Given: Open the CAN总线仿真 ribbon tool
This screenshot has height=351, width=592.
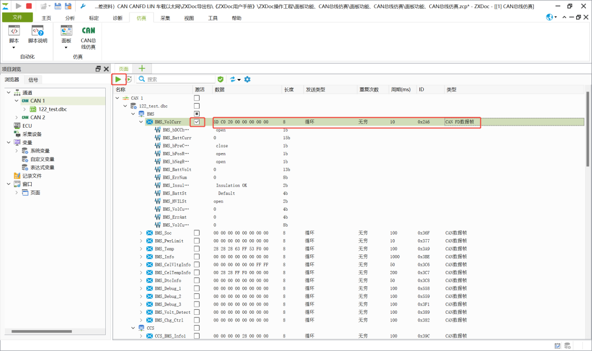Looking at the screenshot, I should tap(88, 37).
